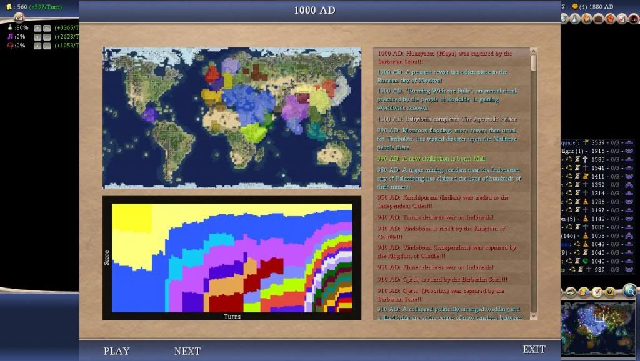
Task: Click the religion icon in the 1142 row
Action: (x=586, y=219)
